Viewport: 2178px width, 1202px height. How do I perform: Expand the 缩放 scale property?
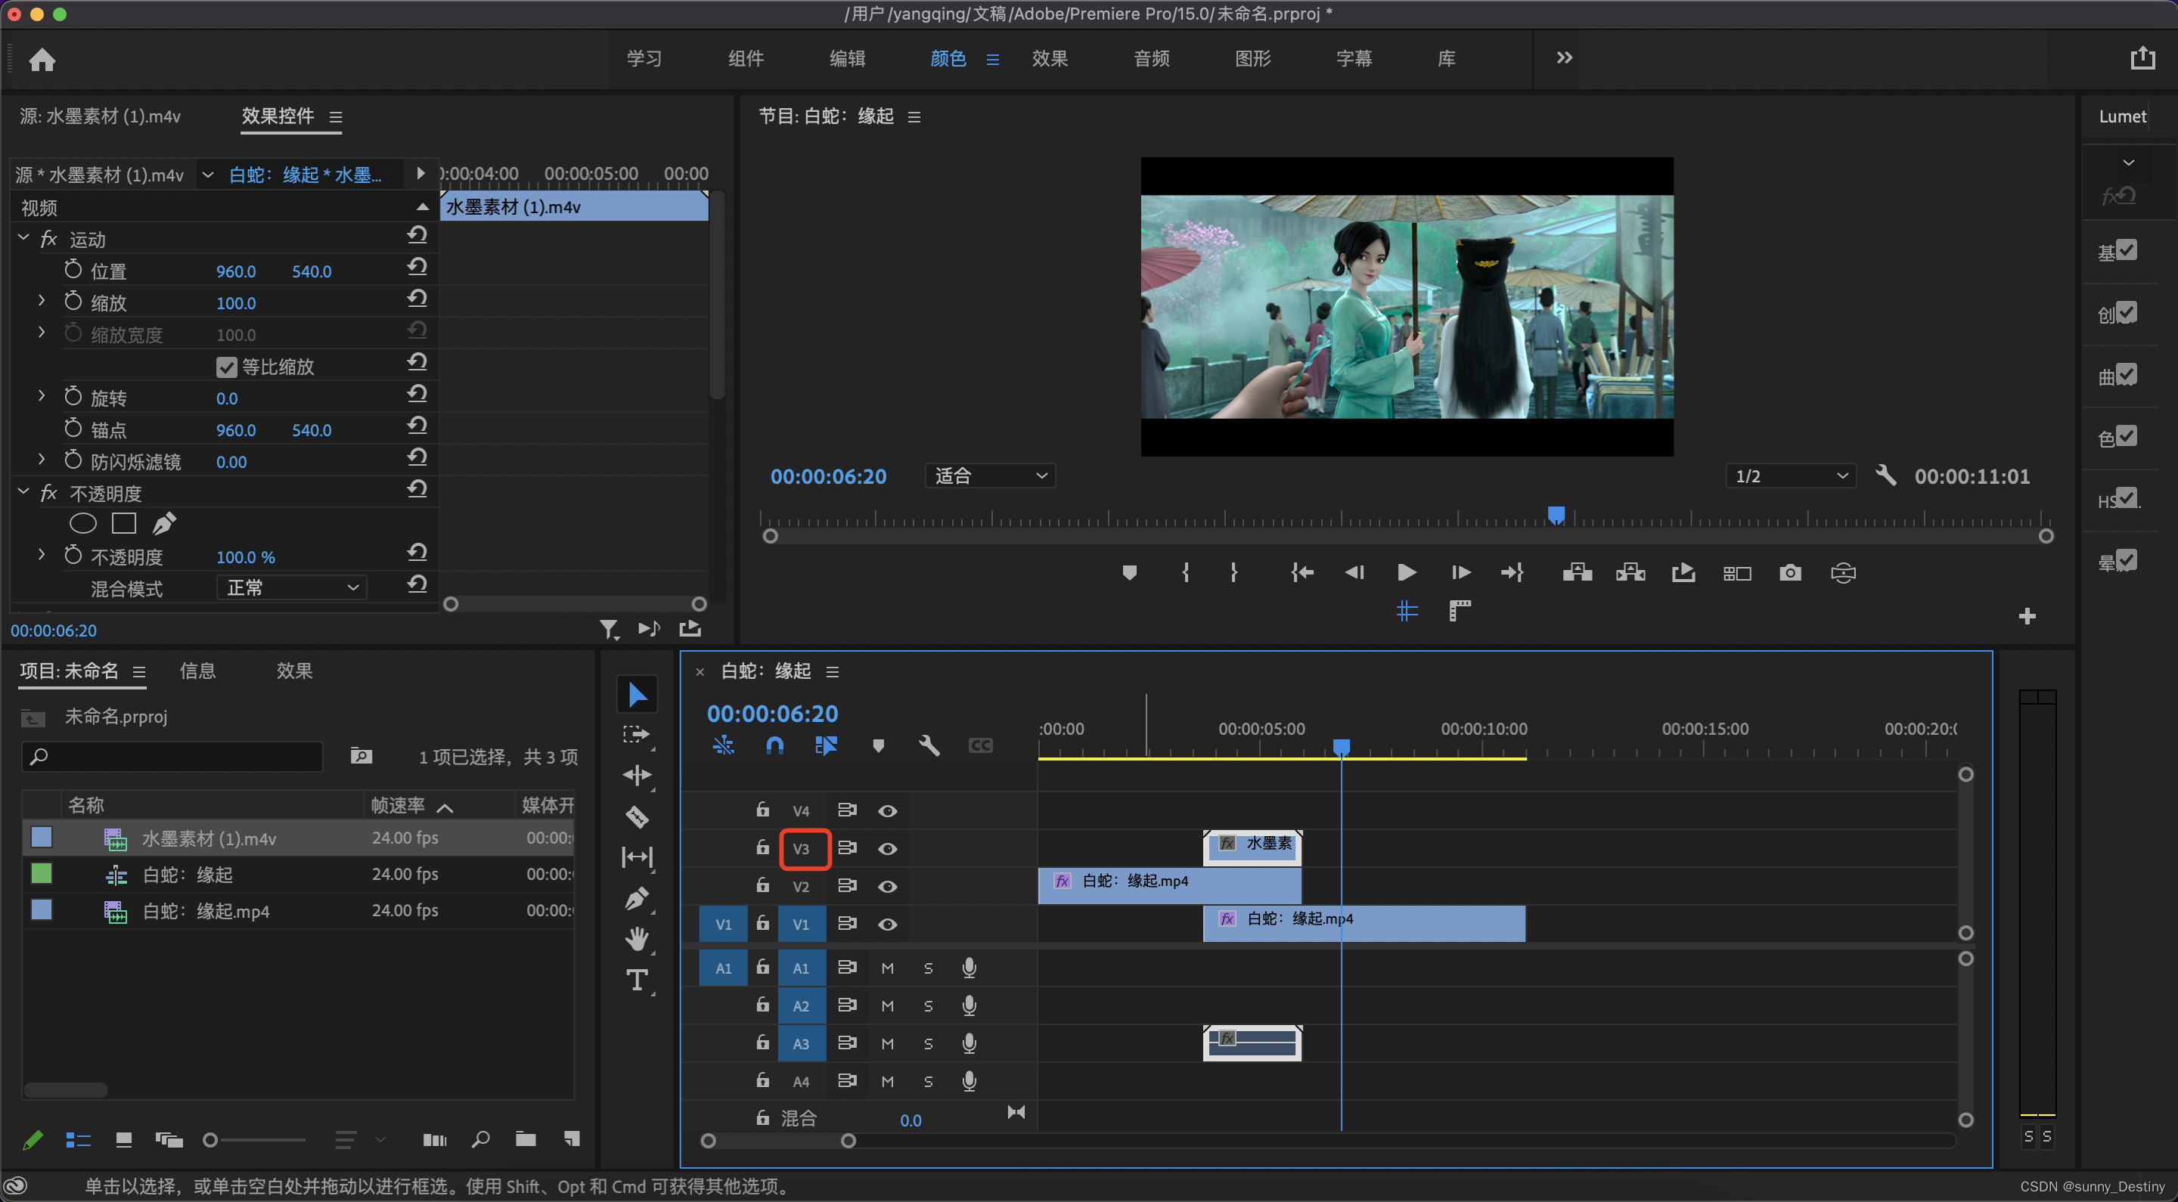pos(42,301)
